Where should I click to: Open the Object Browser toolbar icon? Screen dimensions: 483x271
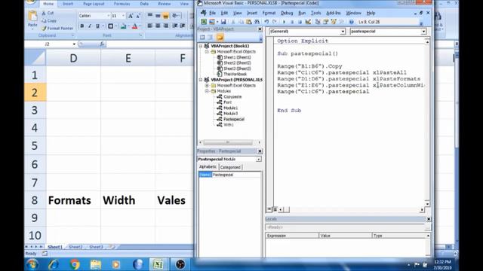(334, 22)
